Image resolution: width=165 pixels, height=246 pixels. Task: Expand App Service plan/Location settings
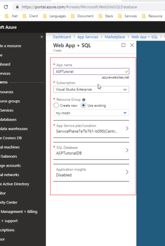tap(91, 128)
